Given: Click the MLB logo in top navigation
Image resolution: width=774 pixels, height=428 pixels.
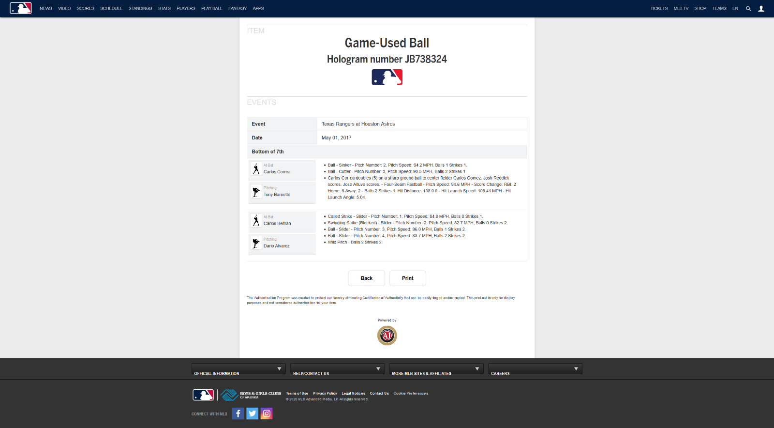Looking at the screenshot, I should tap(21, 8).
